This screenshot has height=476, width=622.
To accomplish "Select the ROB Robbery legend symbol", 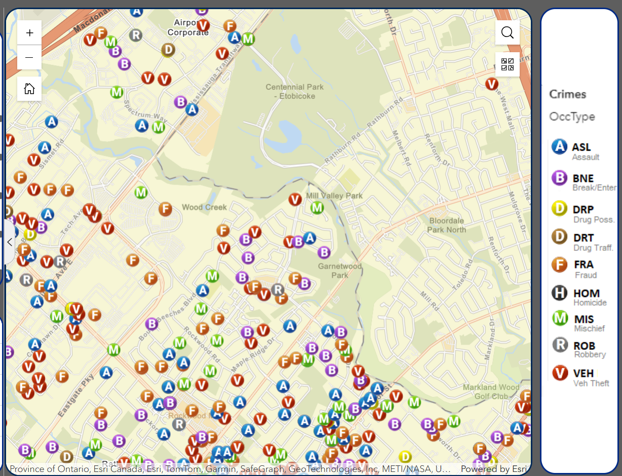I will click(x=559, y=346).
